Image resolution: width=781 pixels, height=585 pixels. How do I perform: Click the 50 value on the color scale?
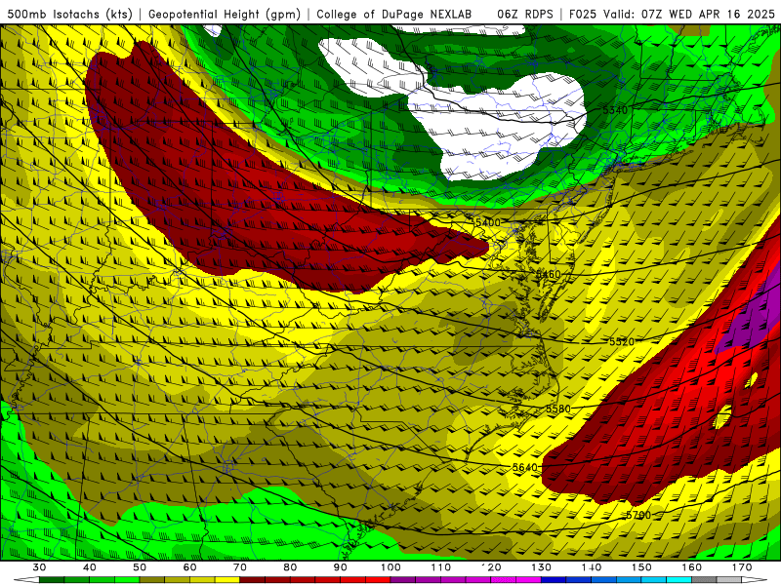click(140, 567)
